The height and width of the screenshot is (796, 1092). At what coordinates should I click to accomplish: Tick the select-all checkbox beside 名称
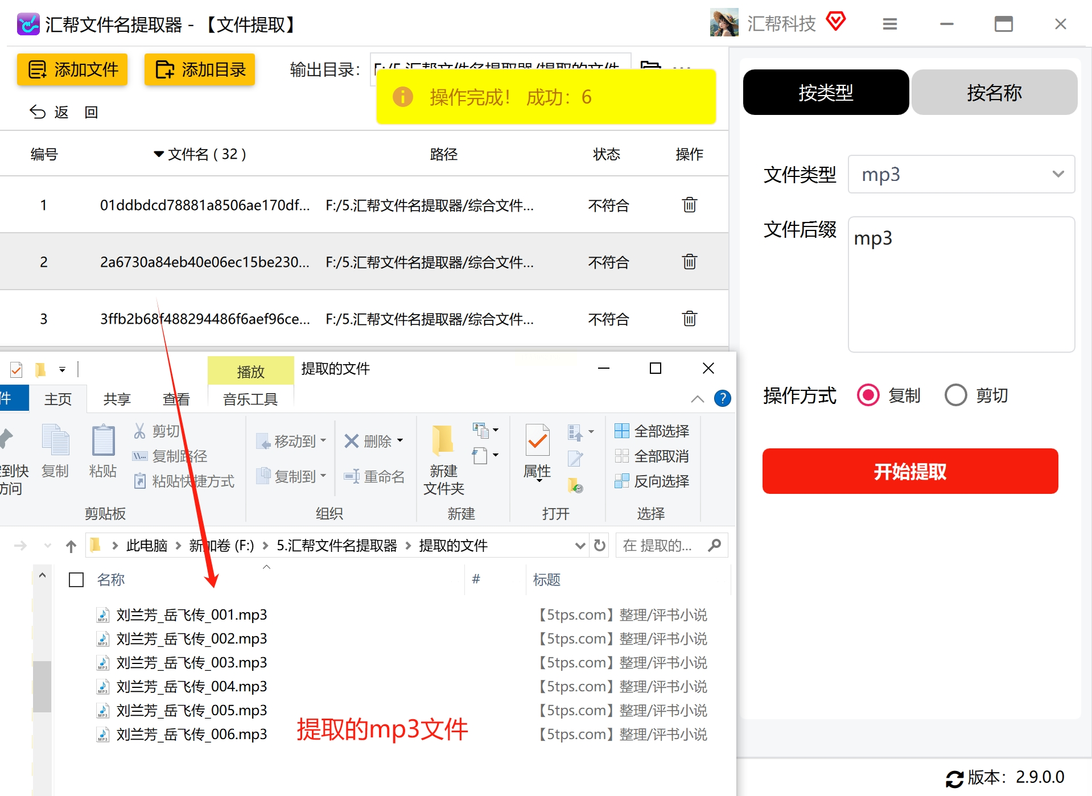(76, 580)
